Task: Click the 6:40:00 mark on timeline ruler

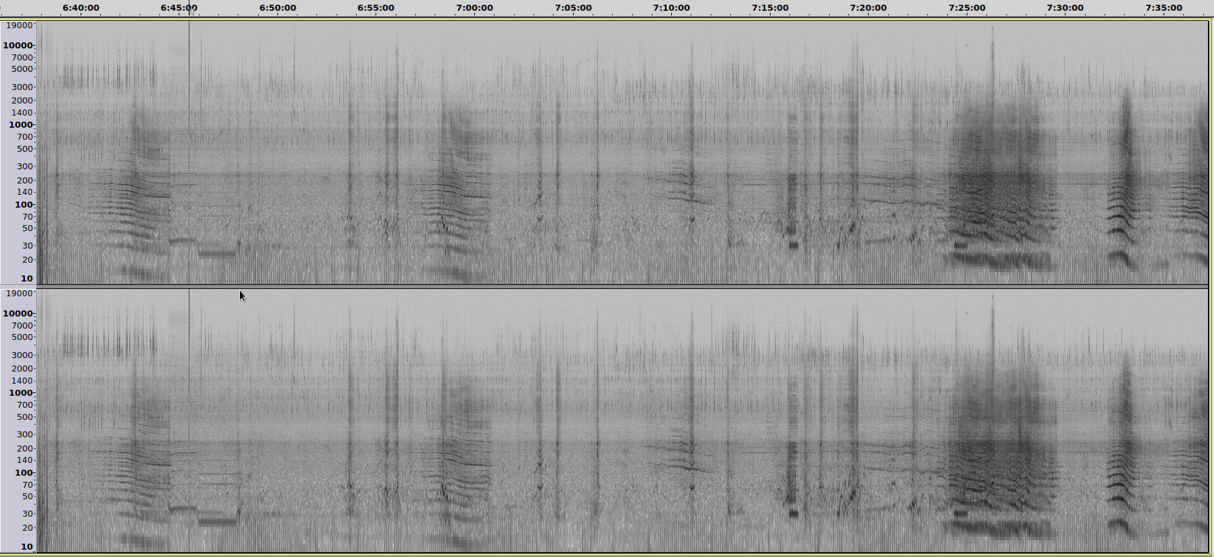Action: tap(81, 8)
